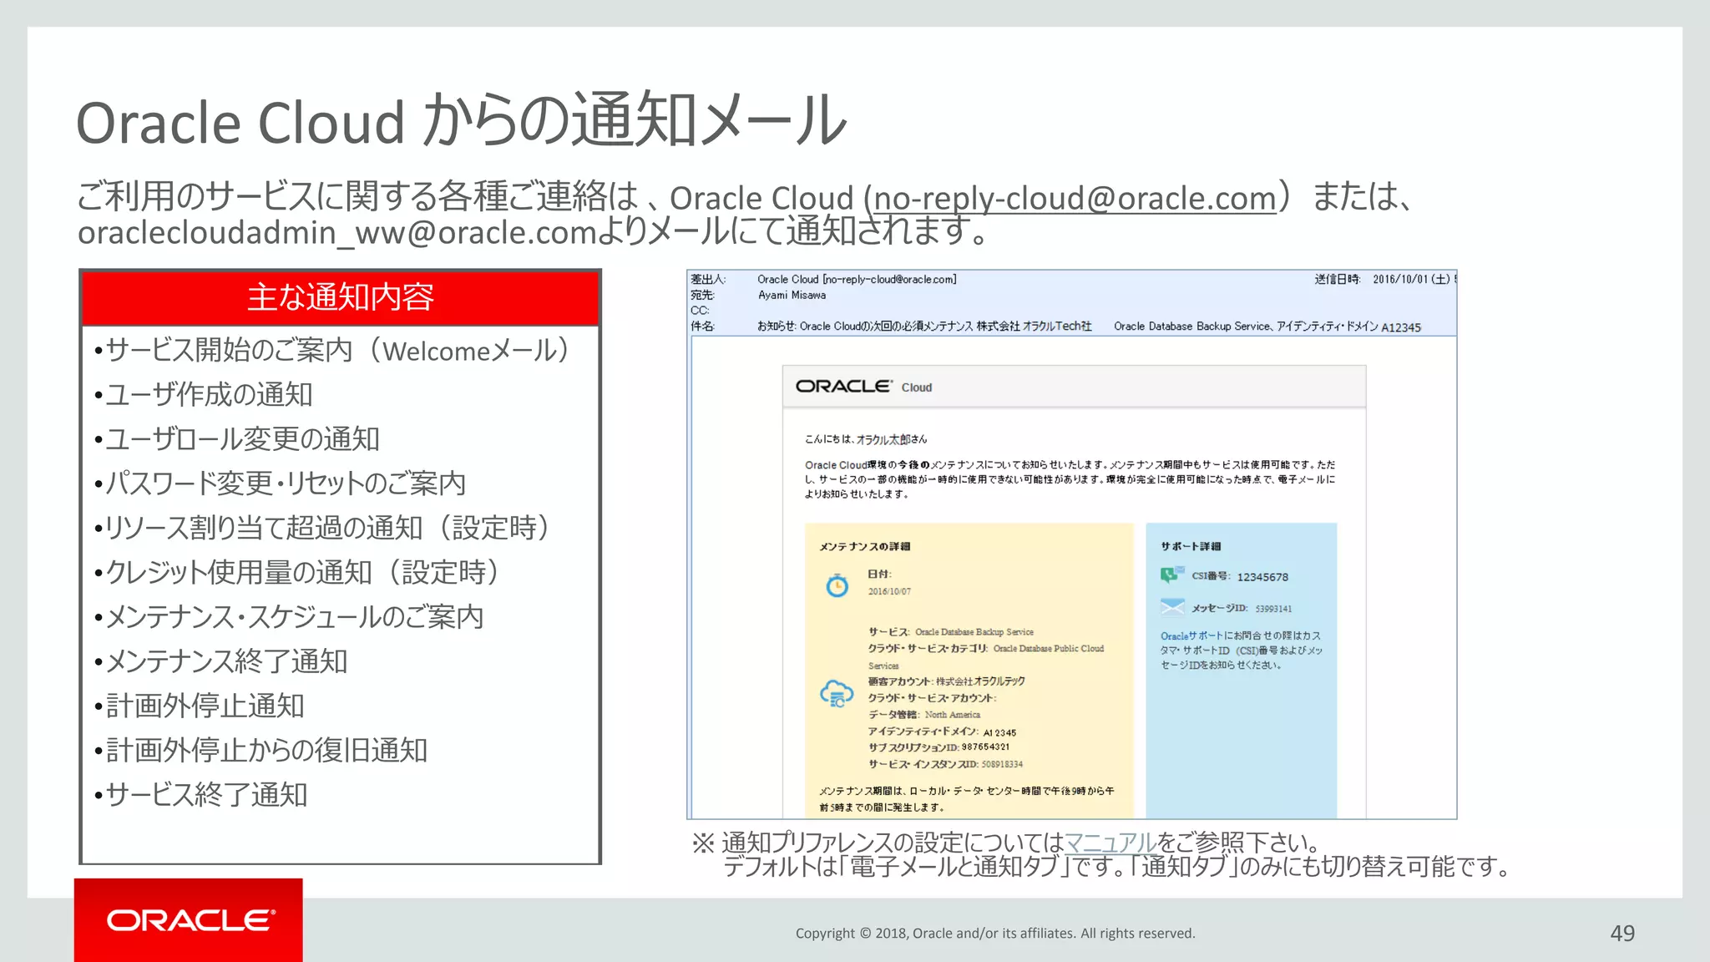The height and width of the screenshot is (962, 1710).
Task: Select the パスワード変更・リセットのご案内 item
Action: tap(280, 483)
